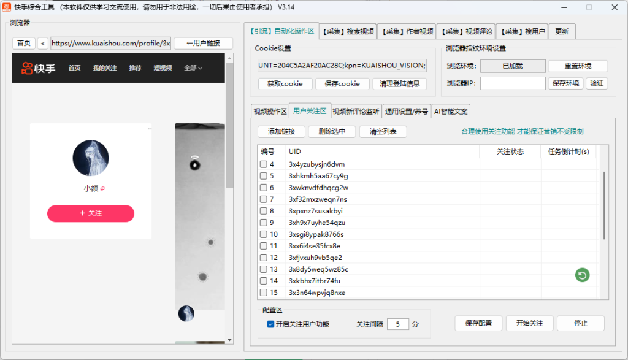This screenshot has width=628, height=360.
Task: Click the Kuaishou logo in the embedded browser
Action: [x=39, y=68]
